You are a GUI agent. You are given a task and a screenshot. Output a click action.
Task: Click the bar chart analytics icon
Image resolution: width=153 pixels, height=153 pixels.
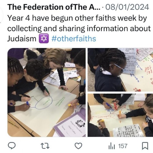click(x=112, y=146)
